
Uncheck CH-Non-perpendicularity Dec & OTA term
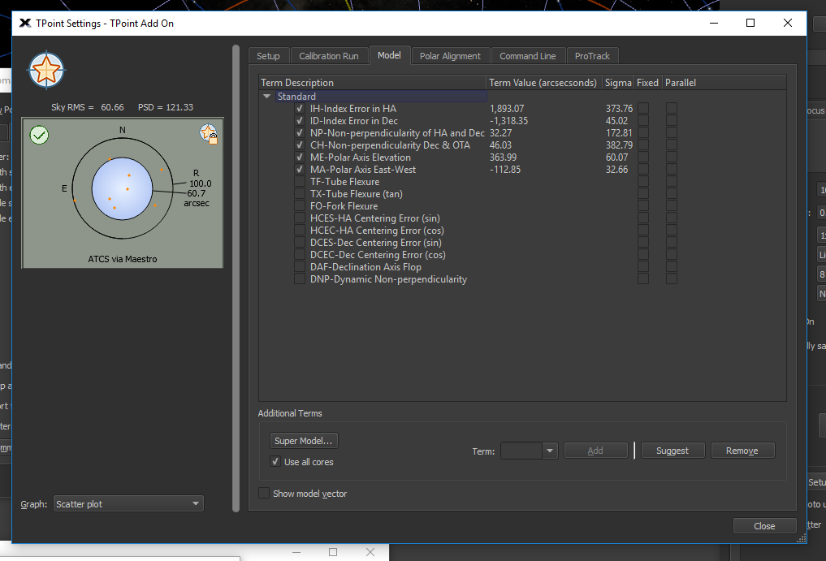pos(300,145)
